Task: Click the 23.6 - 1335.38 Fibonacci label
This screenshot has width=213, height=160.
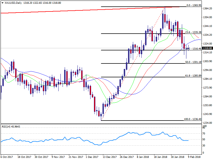Action: pos(193,32)
